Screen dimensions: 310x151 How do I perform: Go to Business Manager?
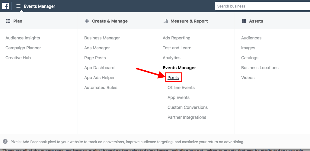102,38
